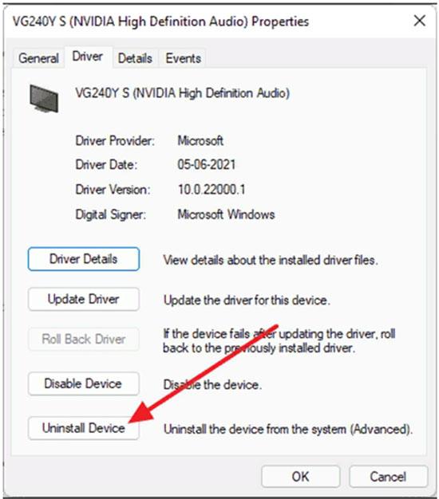The width and height of the screenshot is (439, 499).
Task: Click the 'Uninstall the device from the system' description
Action: coord(288,430)
